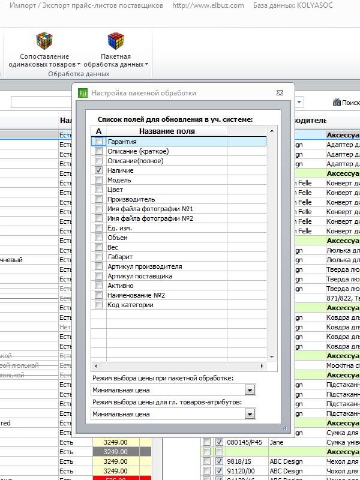Image resolution: width=360 pixels, height=480 pixels.
Task: Enable the Объем checkbox
Action: (98, 238)
